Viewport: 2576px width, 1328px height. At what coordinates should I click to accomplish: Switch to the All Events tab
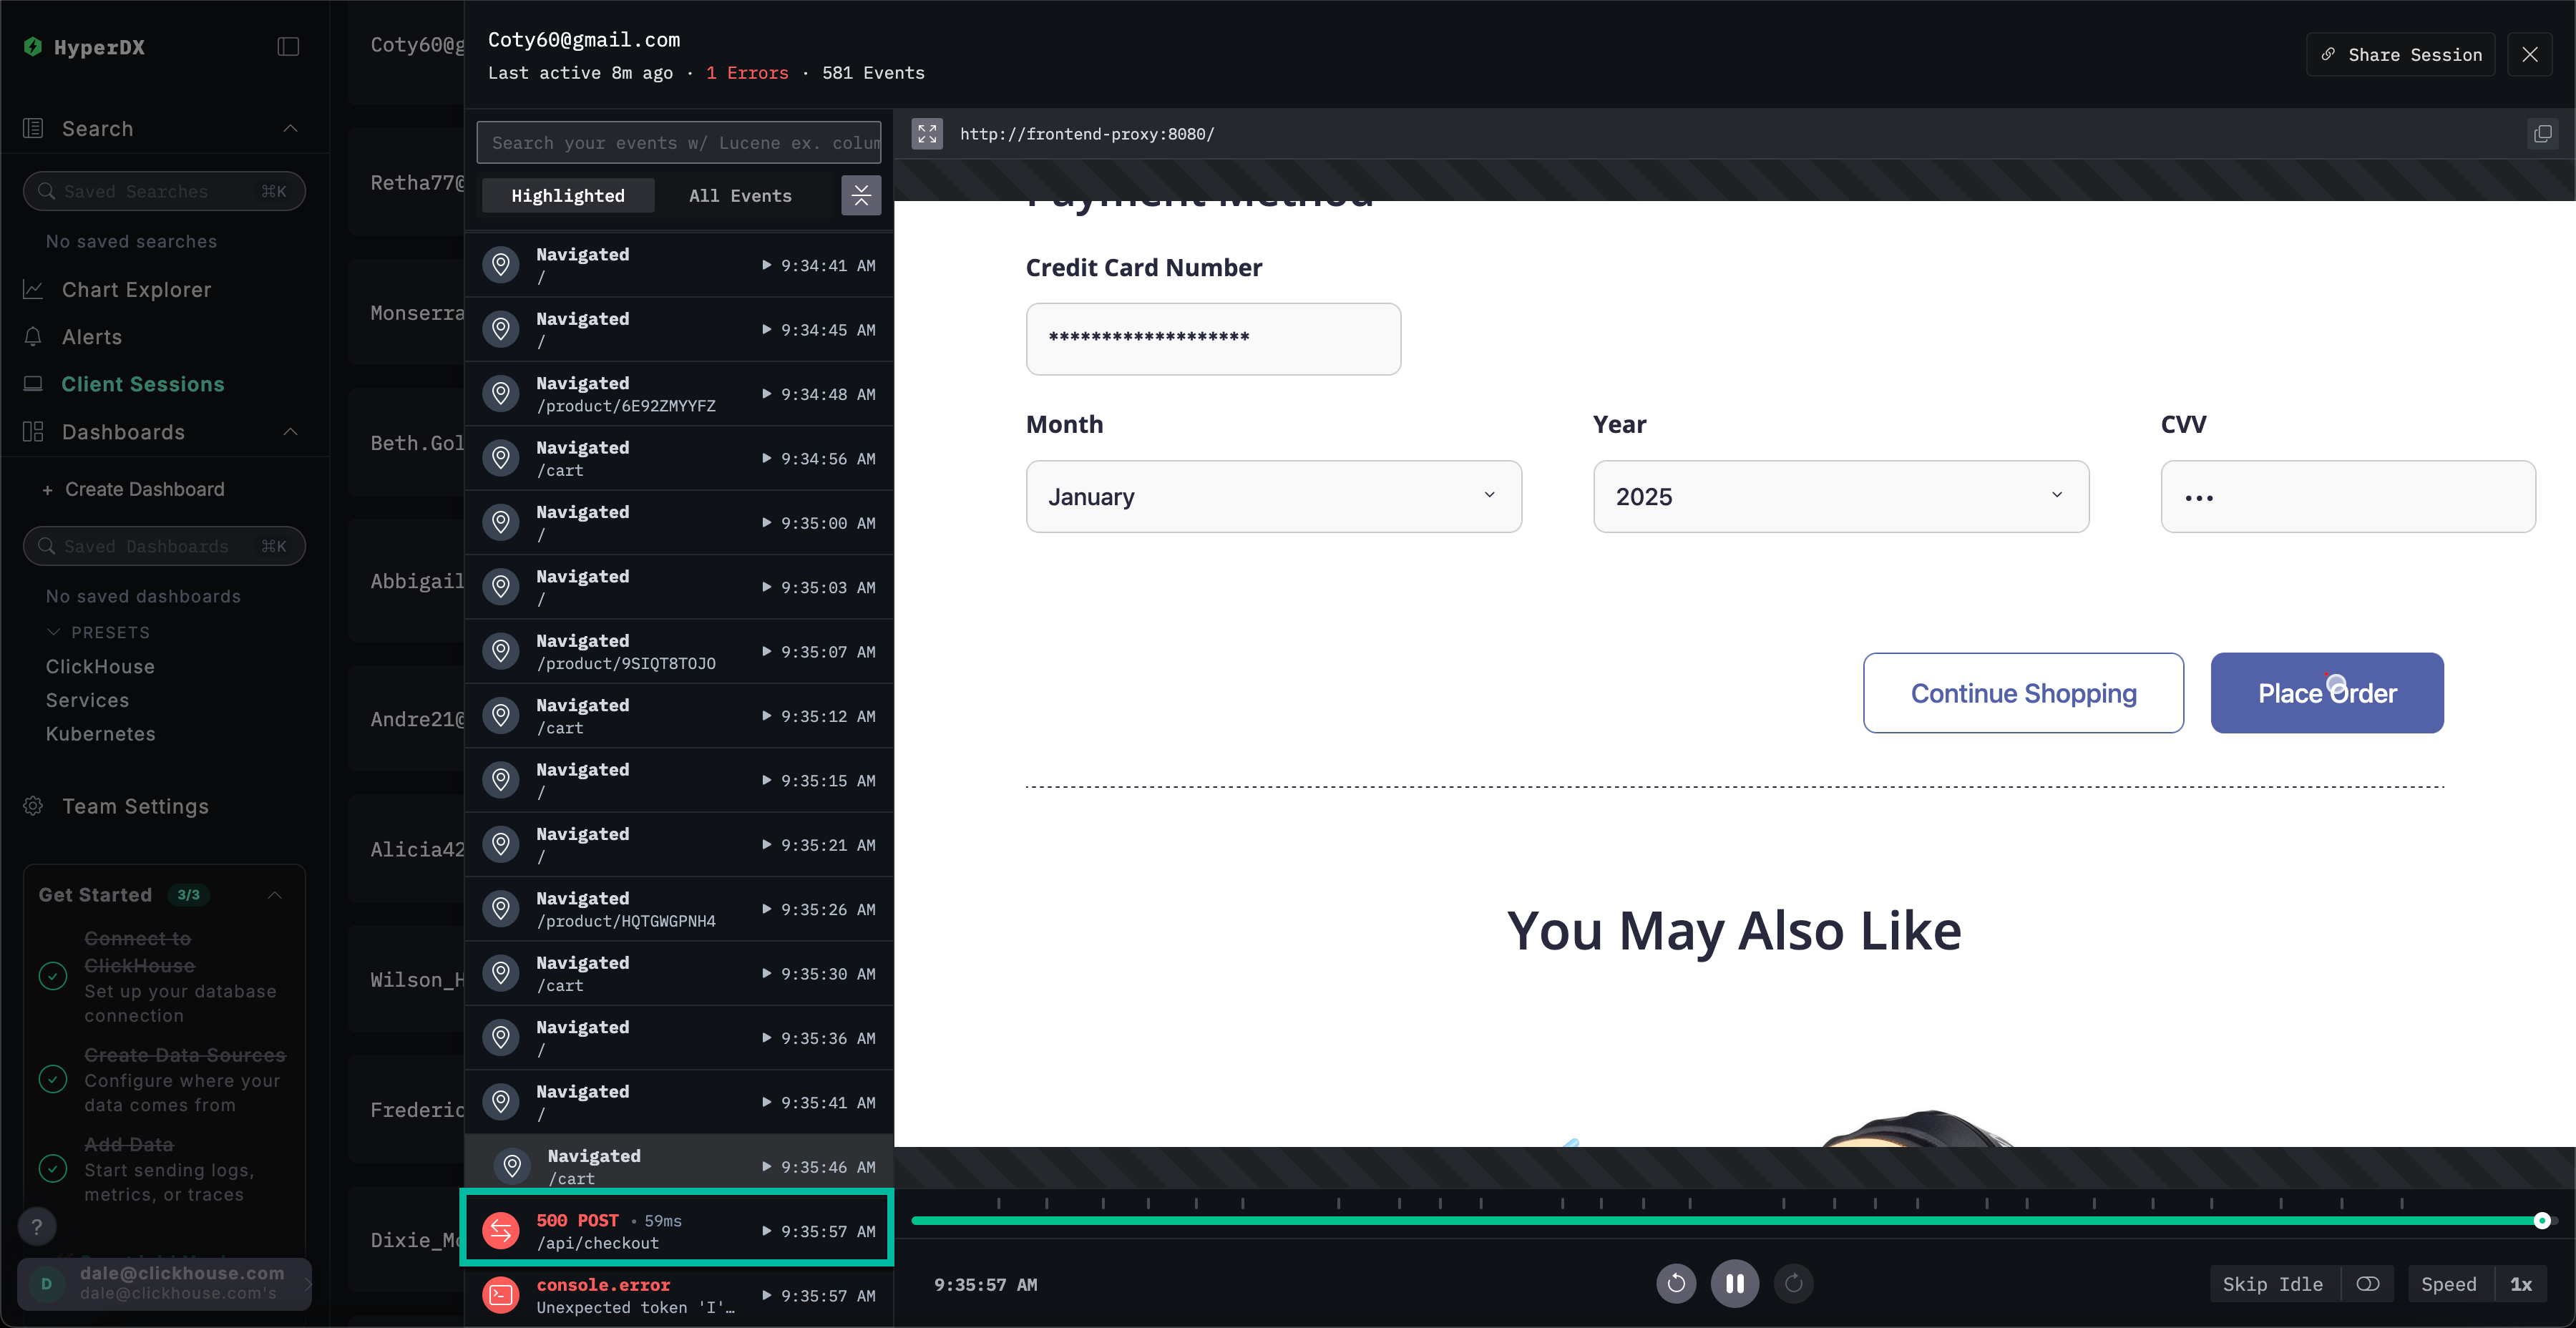click(740, 196)
